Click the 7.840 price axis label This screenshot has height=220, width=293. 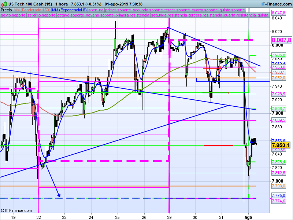[277, 154]
